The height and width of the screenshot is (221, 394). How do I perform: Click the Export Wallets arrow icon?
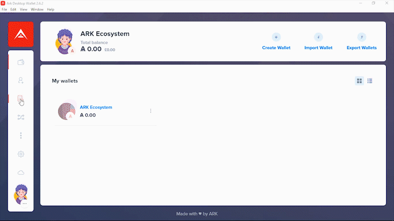click(361, 37)
